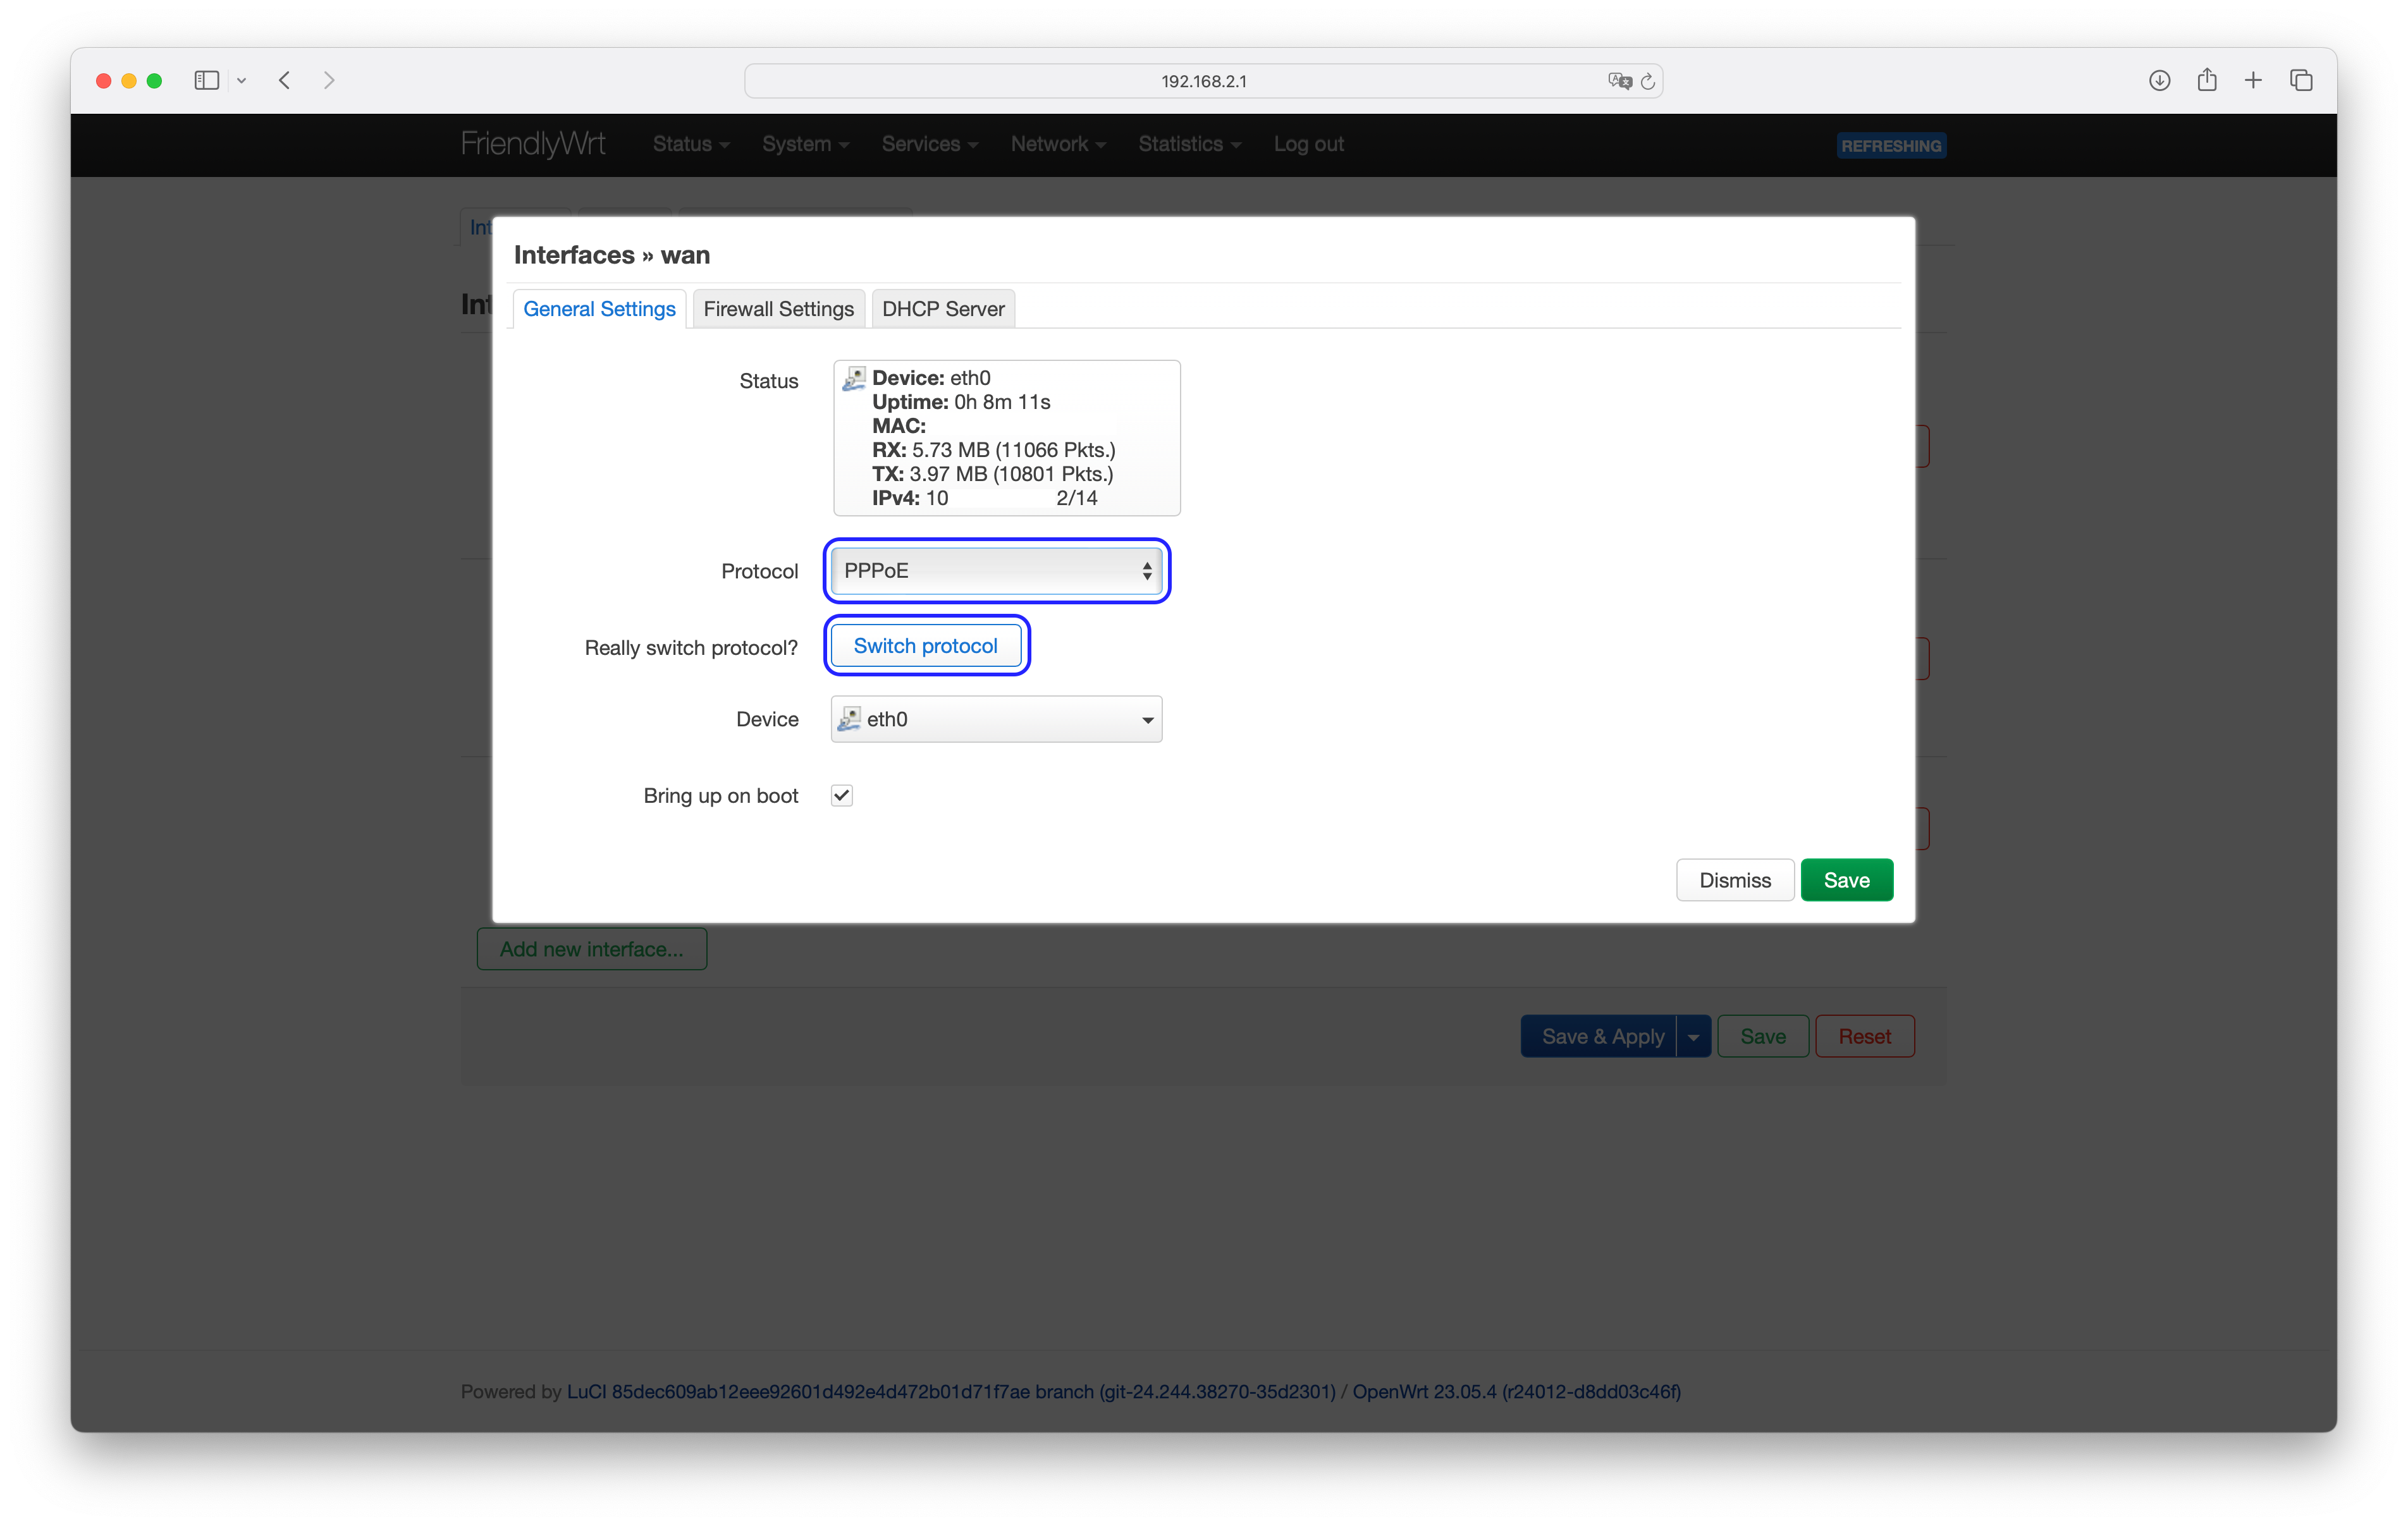This screenshot has height=1526, width=2408.
Task: Open a new tab with plus icon
Action: pyautogui.click(x=2253, y=80)
